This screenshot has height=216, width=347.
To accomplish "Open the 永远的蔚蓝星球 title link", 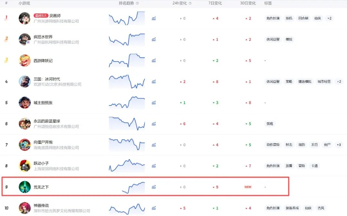I will click(47, 121).
